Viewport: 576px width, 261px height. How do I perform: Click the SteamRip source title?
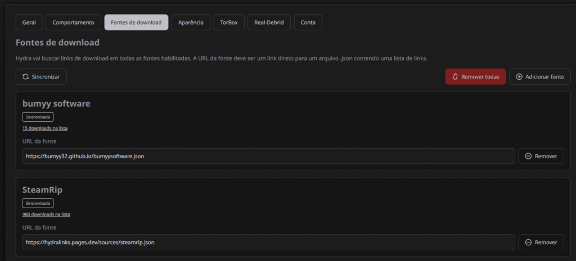point(42,190)
